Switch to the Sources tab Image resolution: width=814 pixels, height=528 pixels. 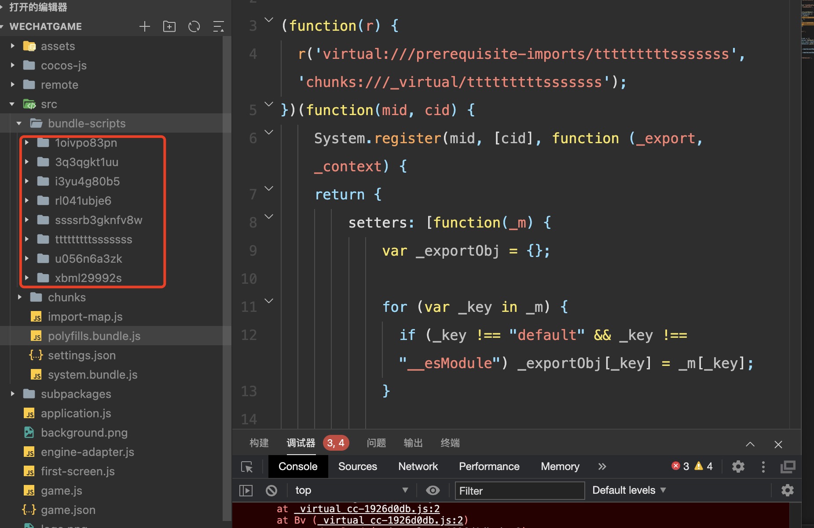click(x=358, y=467)
